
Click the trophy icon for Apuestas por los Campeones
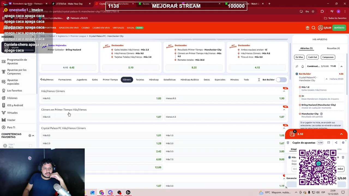coord(4,72)
